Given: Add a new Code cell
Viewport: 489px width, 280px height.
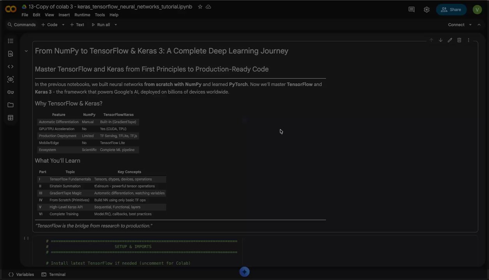Looking at the screenshot, I should (x=49, y=24).
